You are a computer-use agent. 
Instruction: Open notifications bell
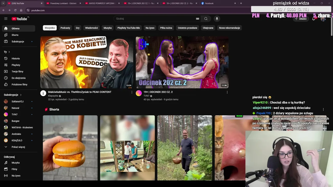pyautogui.click(x=314, y=19)
